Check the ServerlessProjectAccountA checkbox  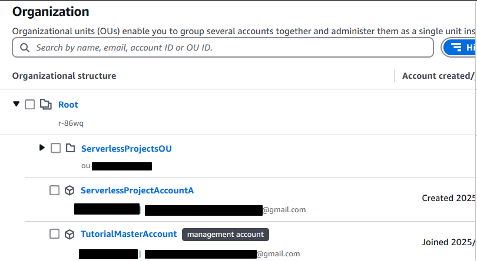click(x=54, y=190)
